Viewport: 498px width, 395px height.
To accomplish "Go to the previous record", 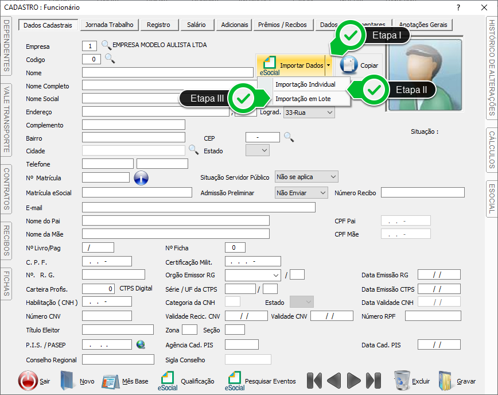I will [x=334, y=381].
